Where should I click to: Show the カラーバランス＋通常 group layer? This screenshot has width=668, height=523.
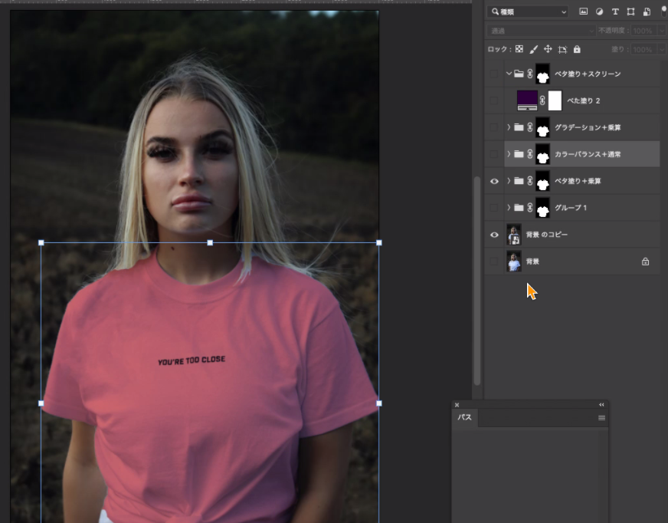(x=494, y=154)
